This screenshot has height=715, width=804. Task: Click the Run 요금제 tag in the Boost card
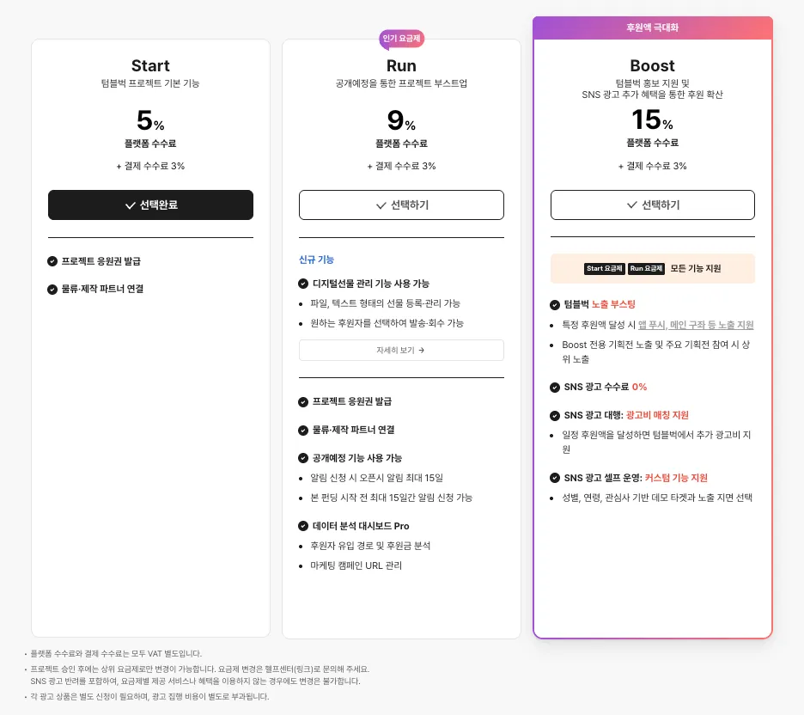tap(646, 269)
